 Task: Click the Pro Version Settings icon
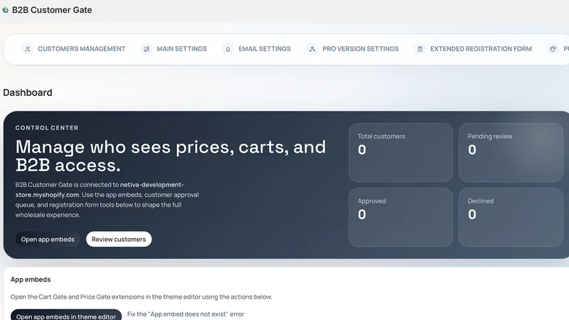pos(312,49)
